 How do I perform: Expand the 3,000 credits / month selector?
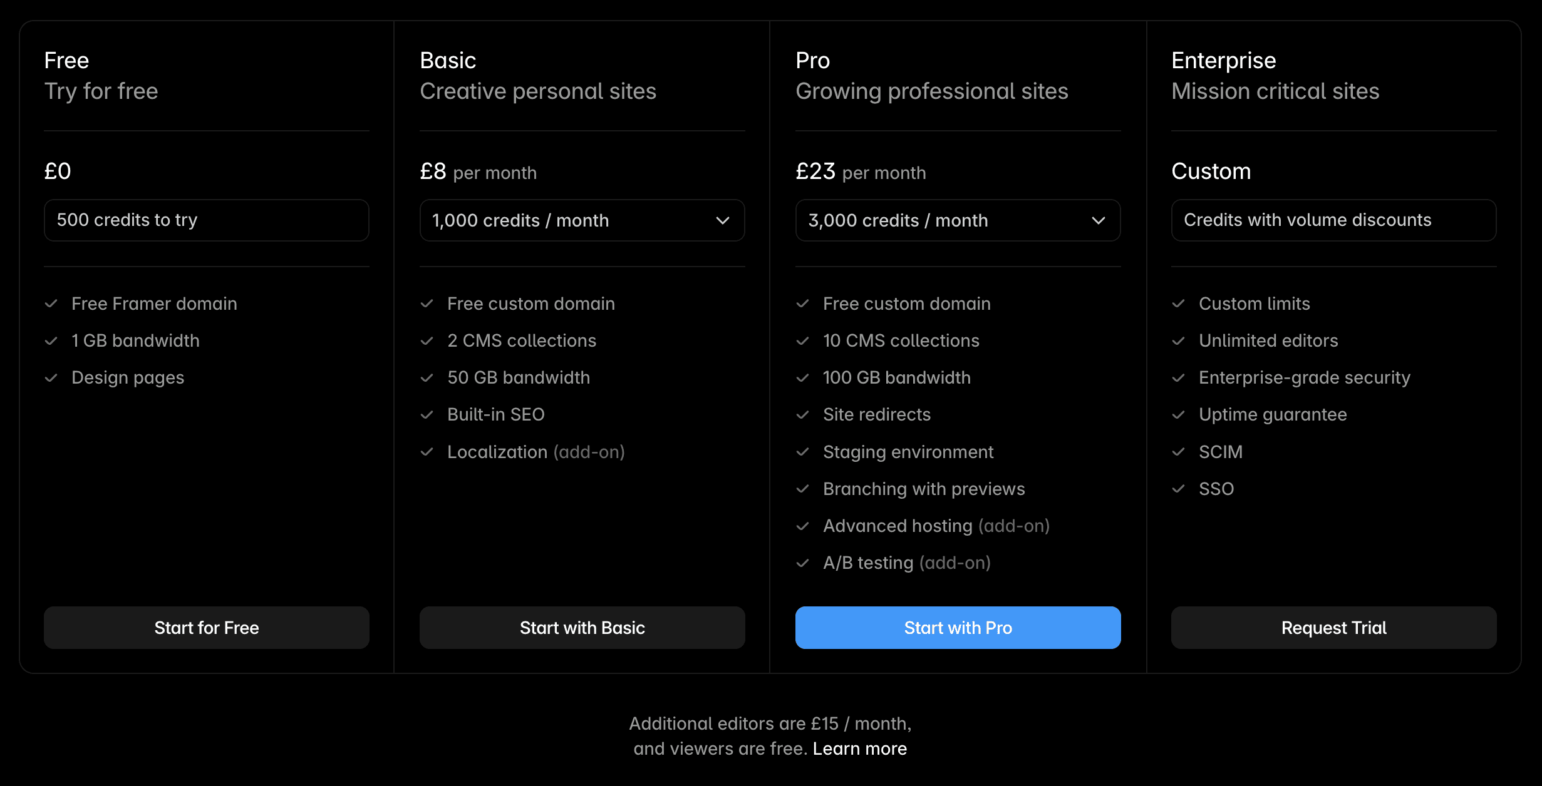958,220
